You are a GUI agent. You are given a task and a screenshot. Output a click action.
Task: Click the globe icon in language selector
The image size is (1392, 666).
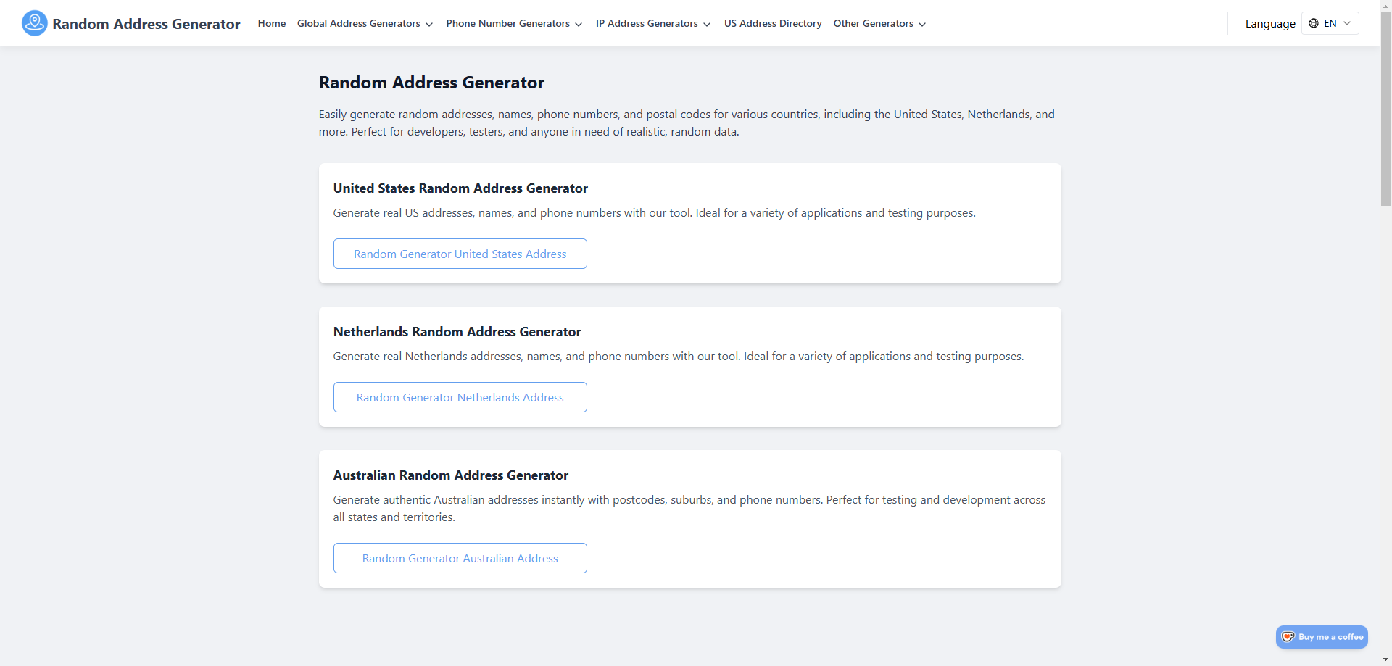pyautogui.click(x=1314, y=23)
